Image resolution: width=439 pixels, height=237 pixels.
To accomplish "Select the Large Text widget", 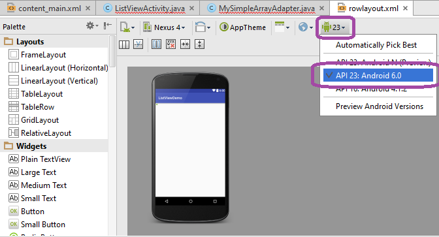I will pyautogui.click(x=32, y=172).
